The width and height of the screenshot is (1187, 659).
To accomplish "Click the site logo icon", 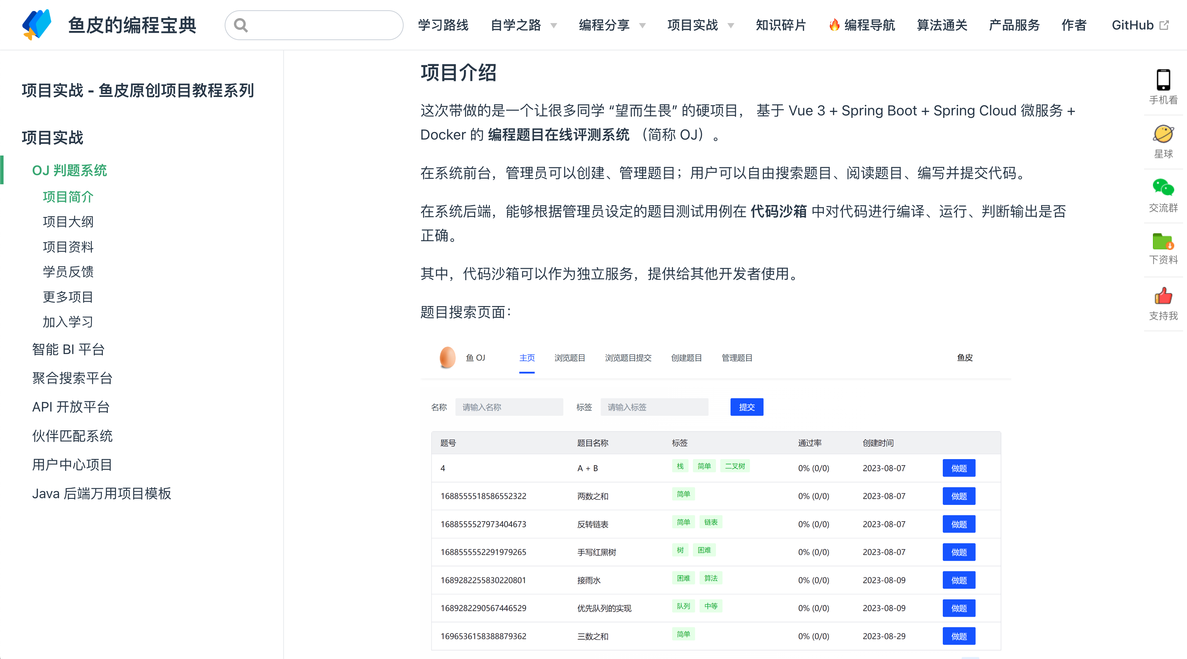I will click(37, 24).
